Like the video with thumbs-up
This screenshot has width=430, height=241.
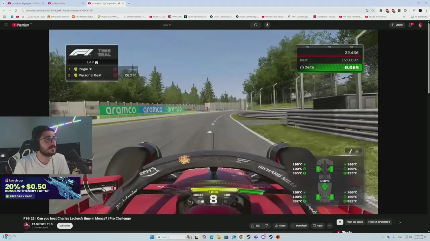click(x=255, y=226)
